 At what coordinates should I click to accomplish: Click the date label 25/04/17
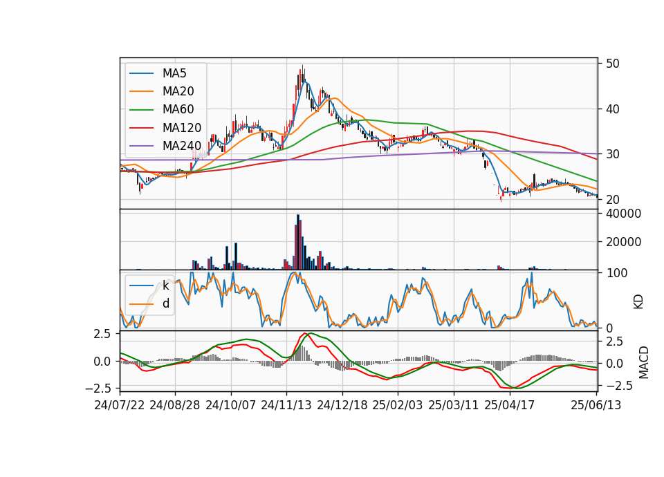[510, 405]
